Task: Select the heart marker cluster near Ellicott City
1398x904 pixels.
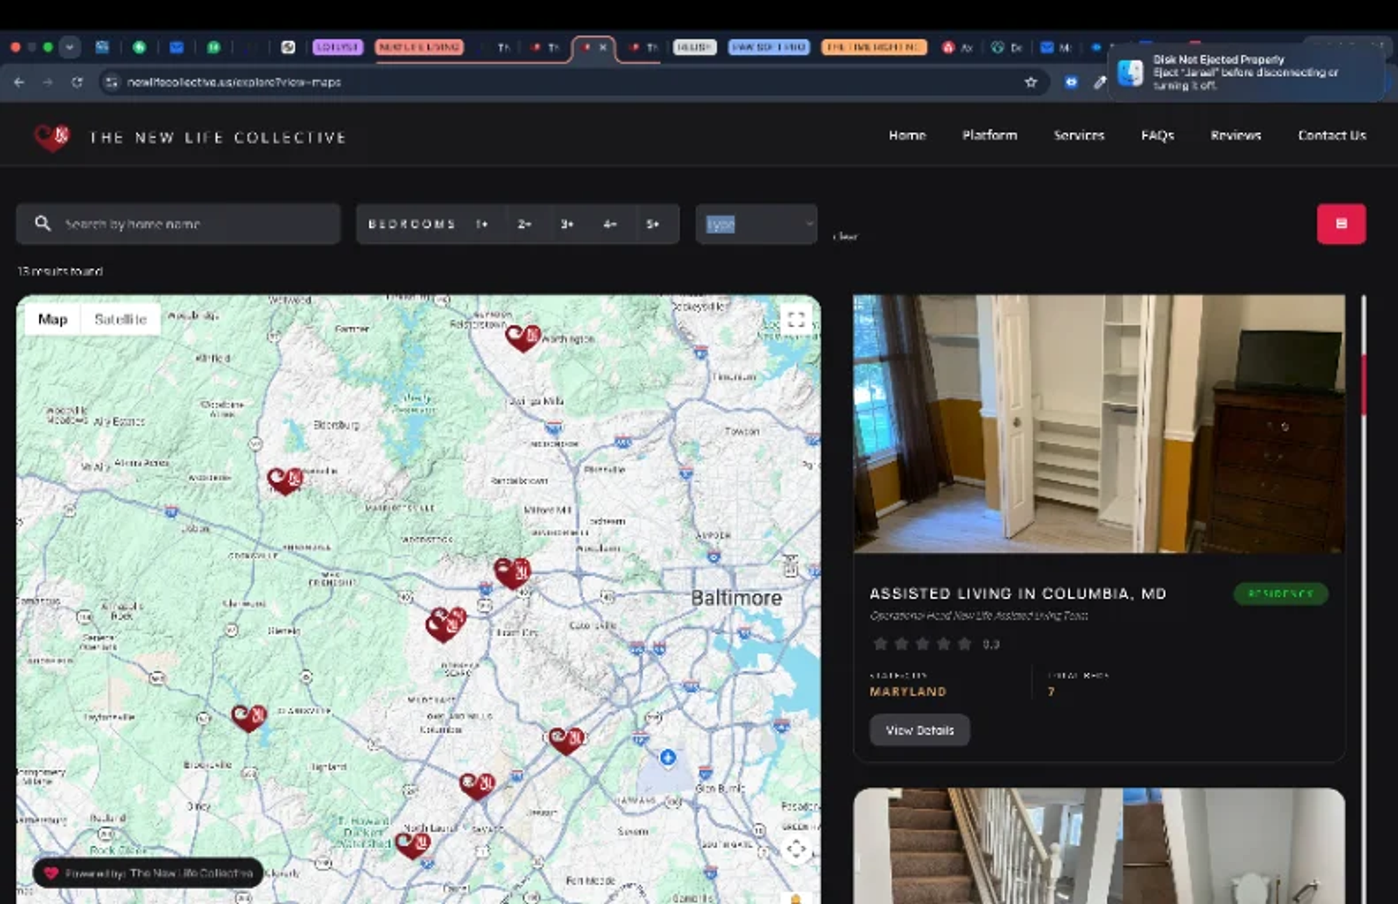Action: [x=445, y=624]
